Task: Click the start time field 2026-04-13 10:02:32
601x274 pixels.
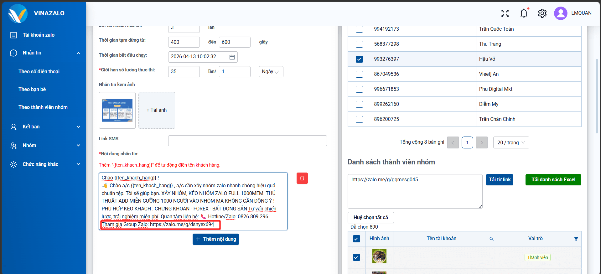Action: pos(203,57)
